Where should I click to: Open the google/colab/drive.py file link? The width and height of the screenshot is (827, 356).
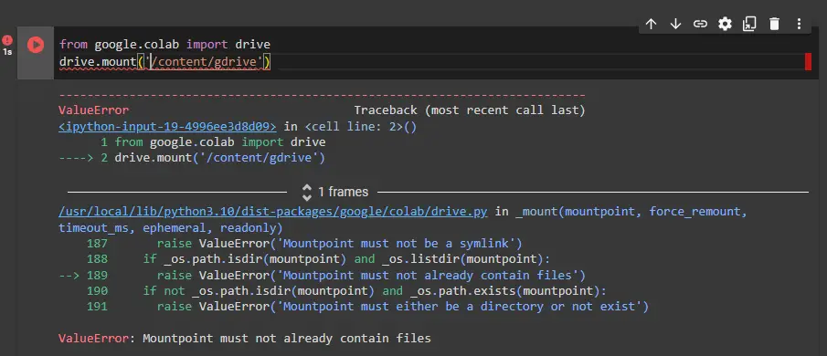coord(272,212)
